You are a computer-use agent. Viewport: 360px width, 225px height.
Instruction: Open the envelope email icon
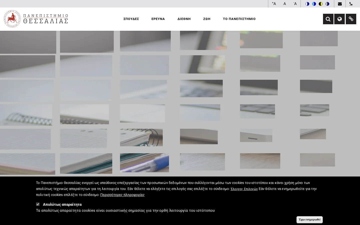pos(340,4)
